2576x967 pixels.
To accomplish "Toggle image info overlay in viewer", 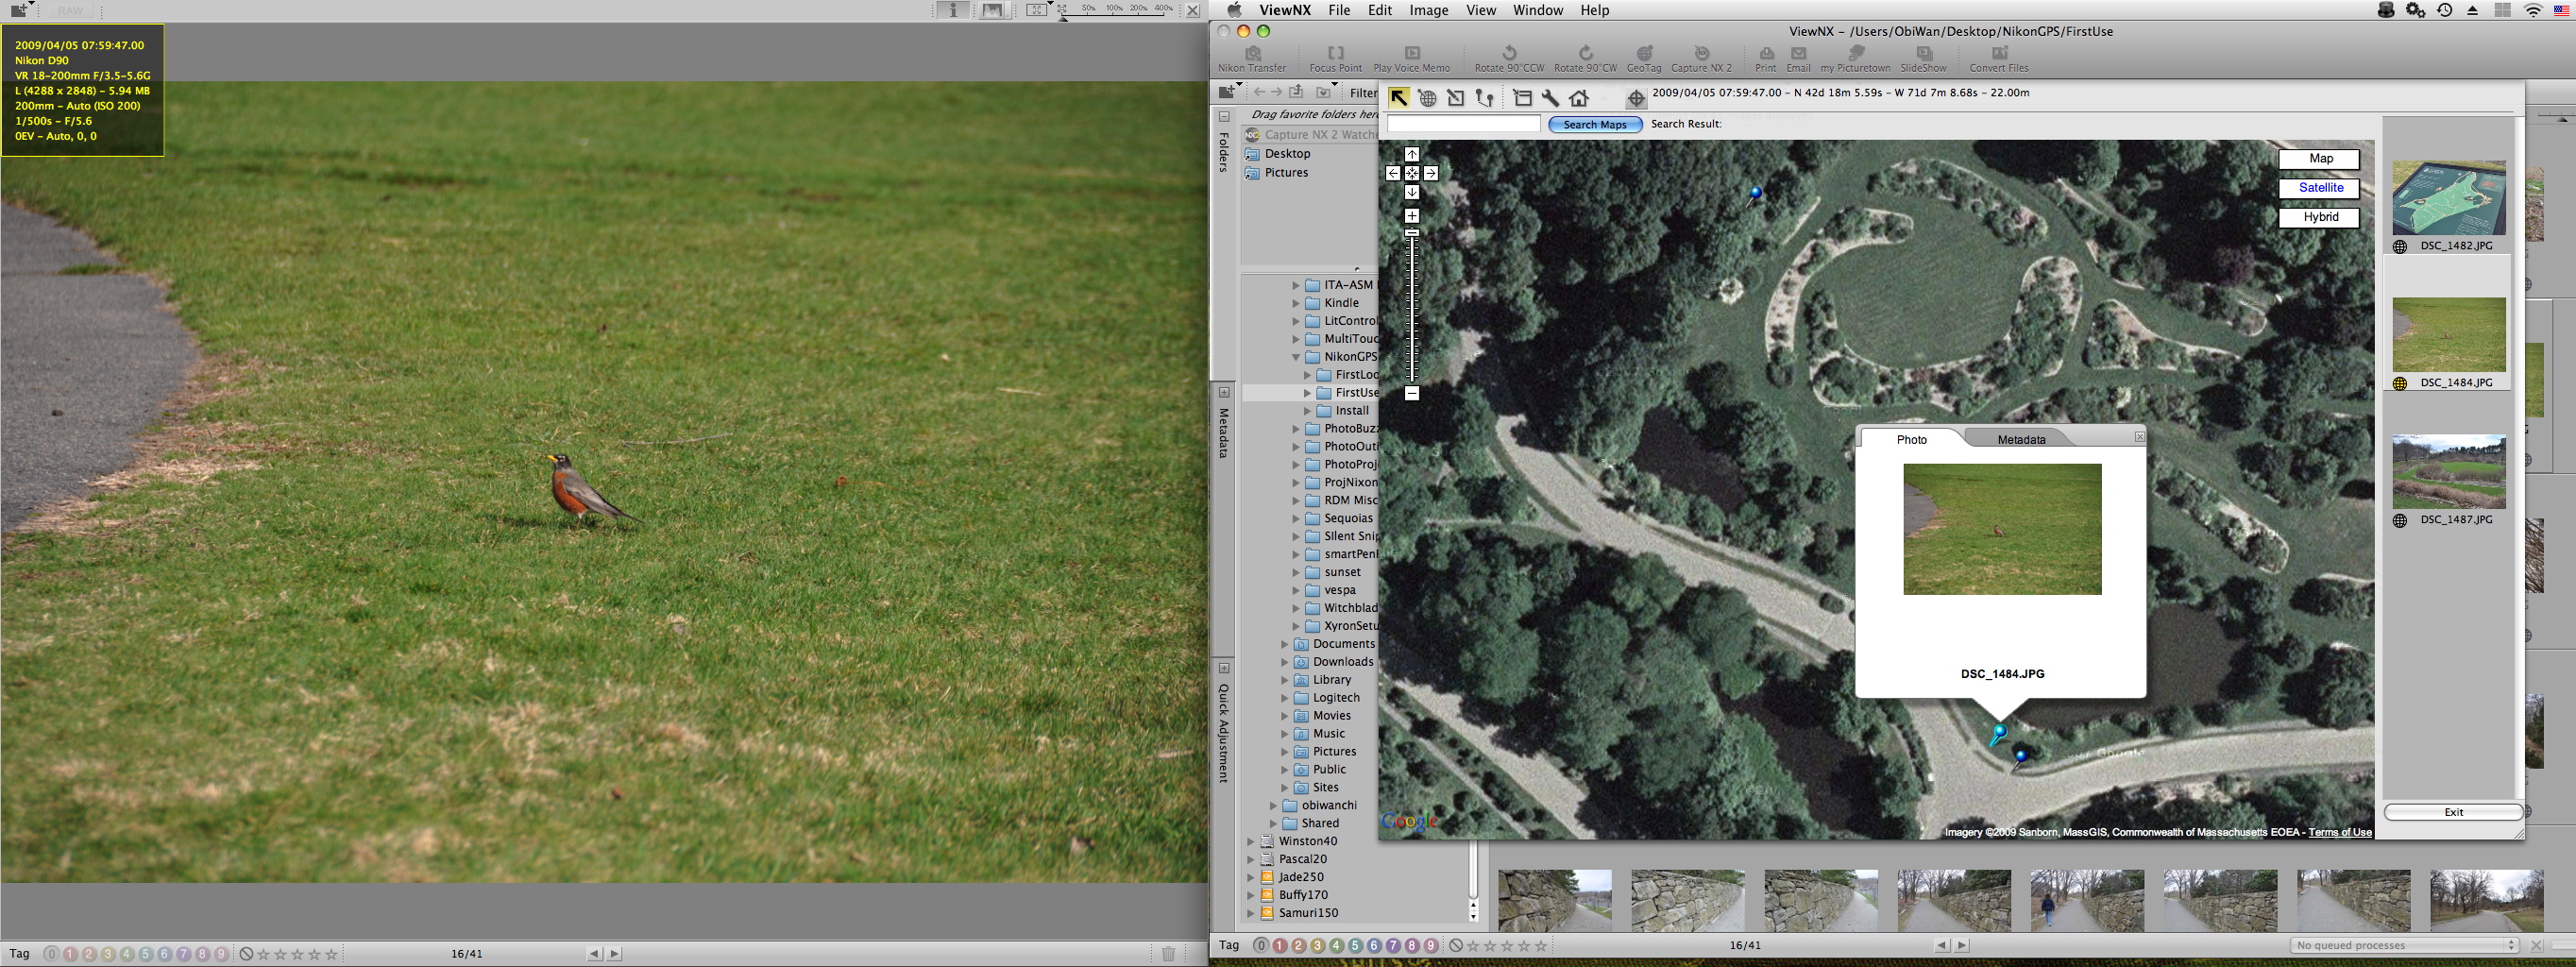I will [x=953, y=10].
